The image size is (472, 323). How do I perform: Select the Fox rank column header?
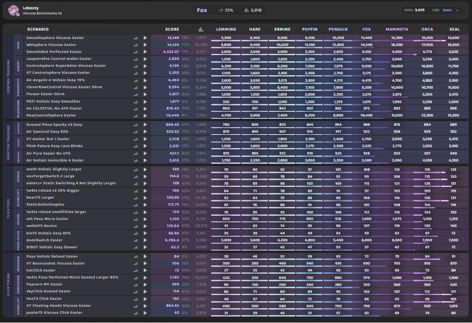click(366, 29)
